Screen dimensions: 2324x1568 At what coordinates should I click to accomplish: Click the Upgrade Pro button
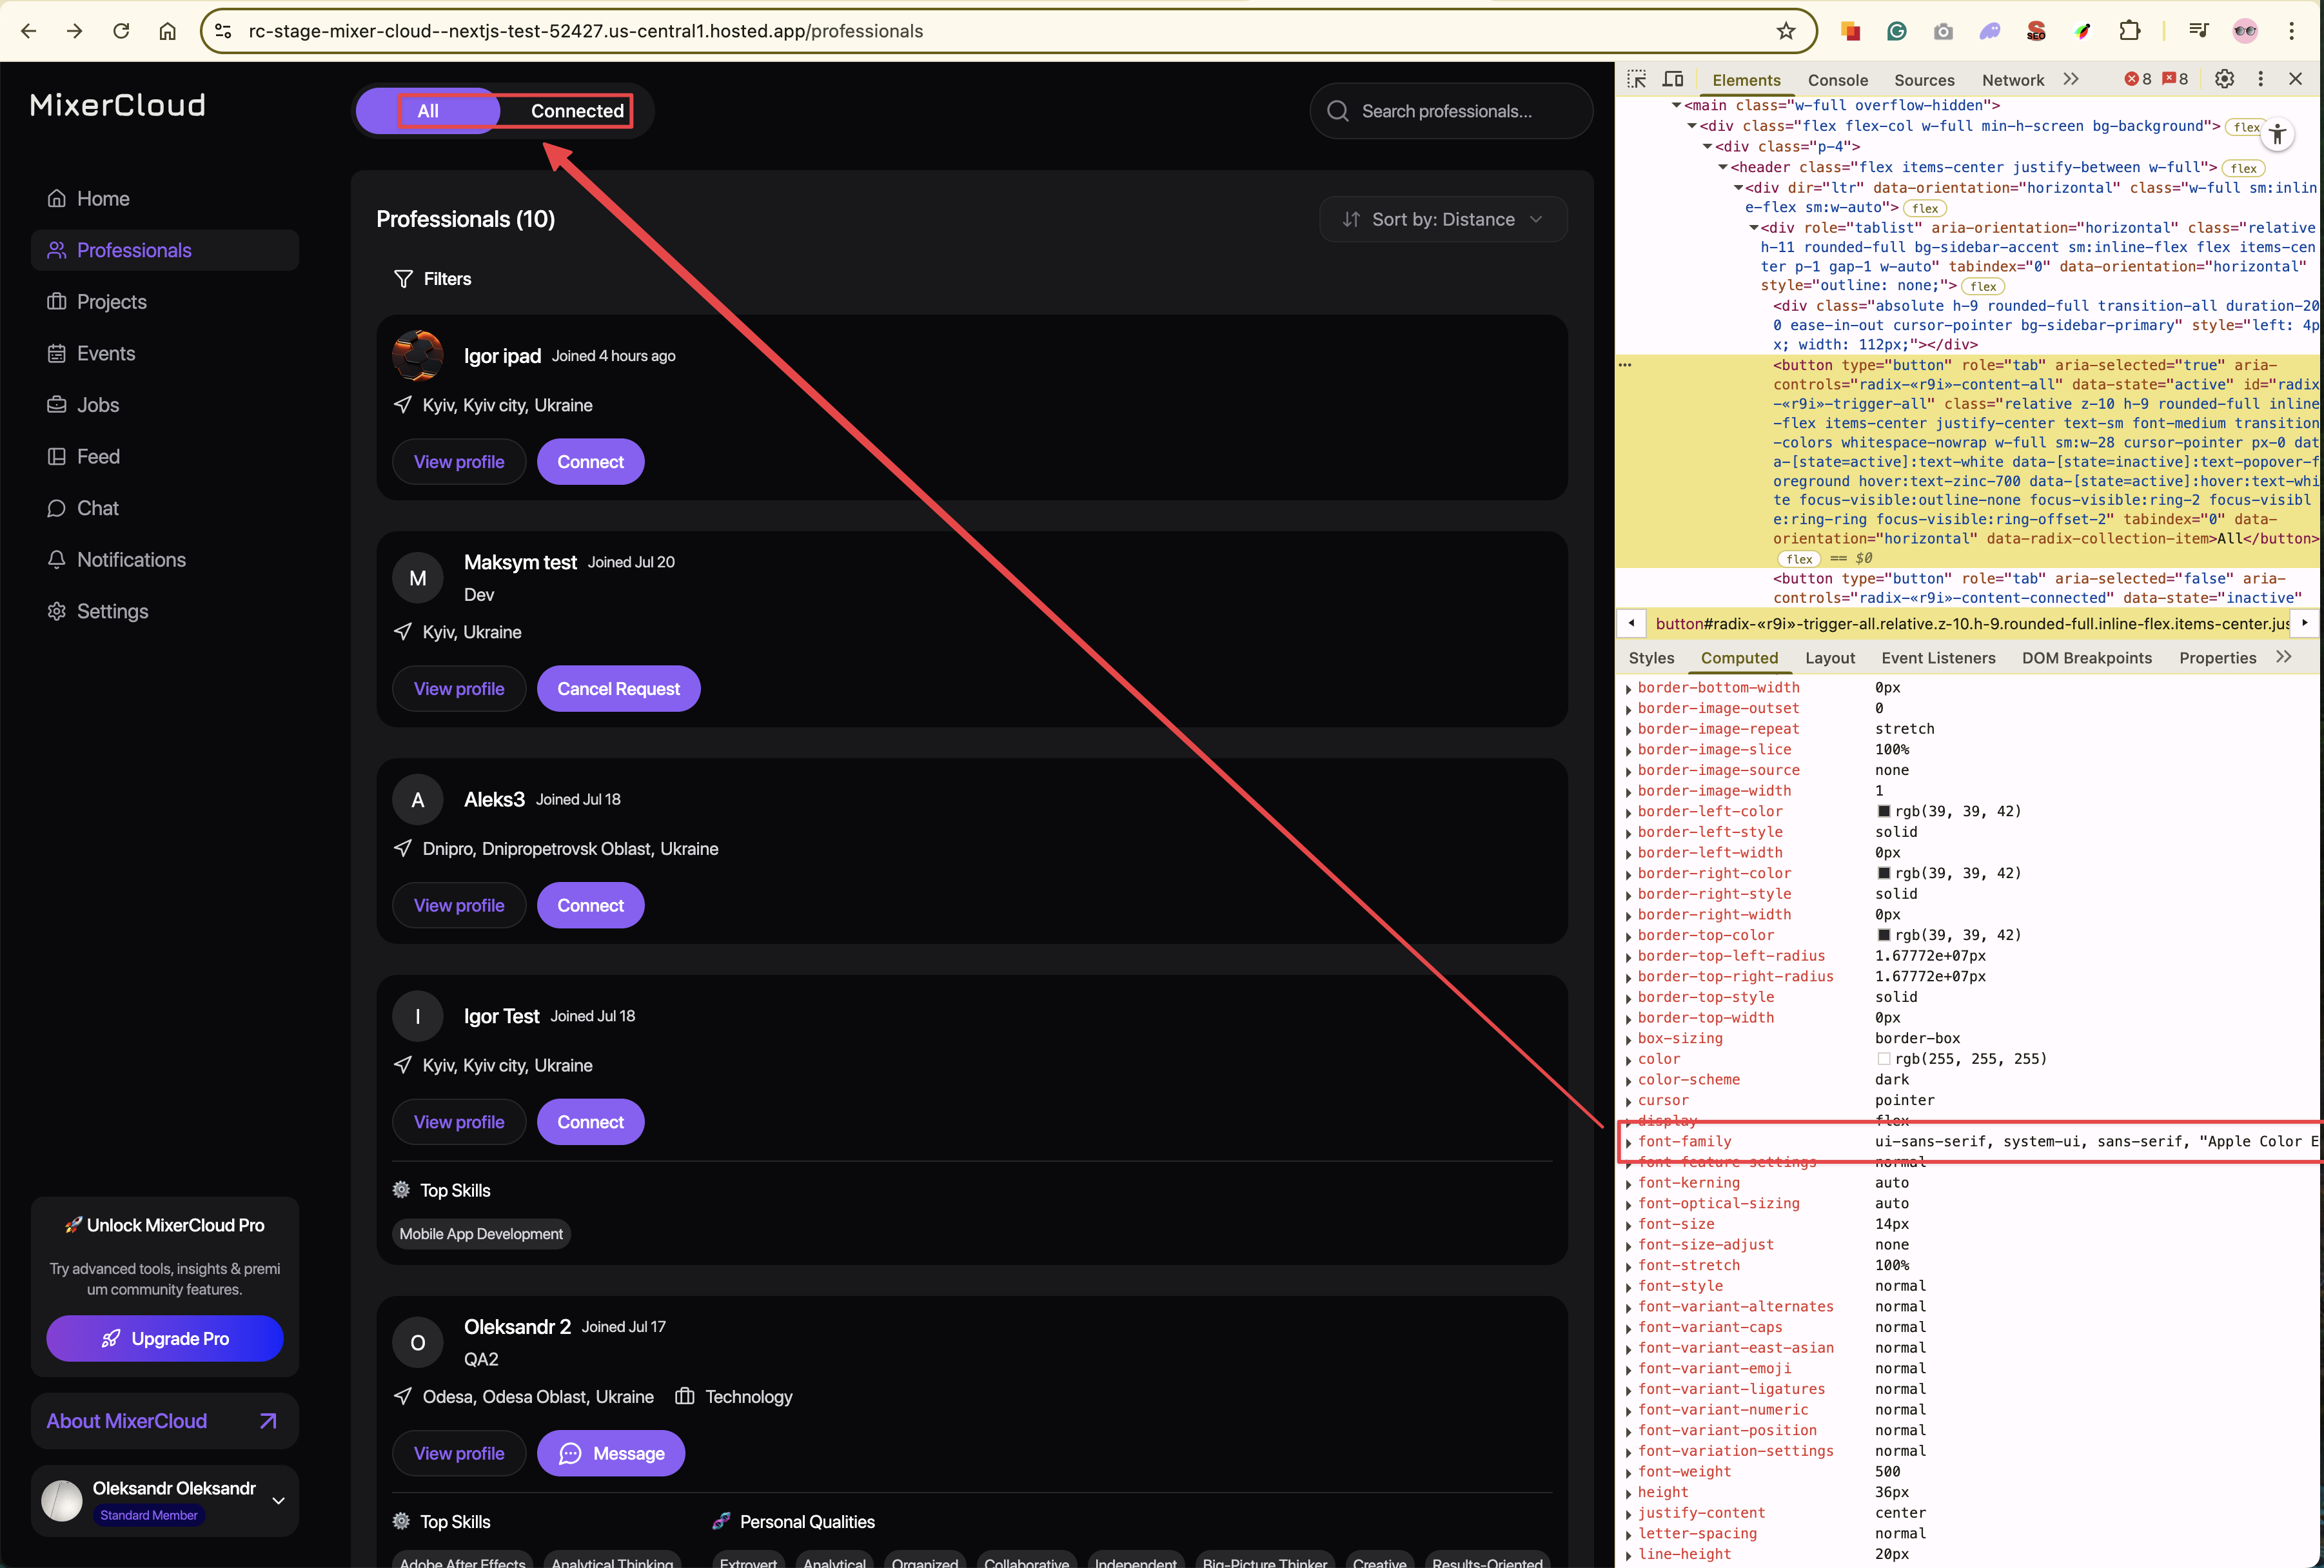tap(165, 1338)
